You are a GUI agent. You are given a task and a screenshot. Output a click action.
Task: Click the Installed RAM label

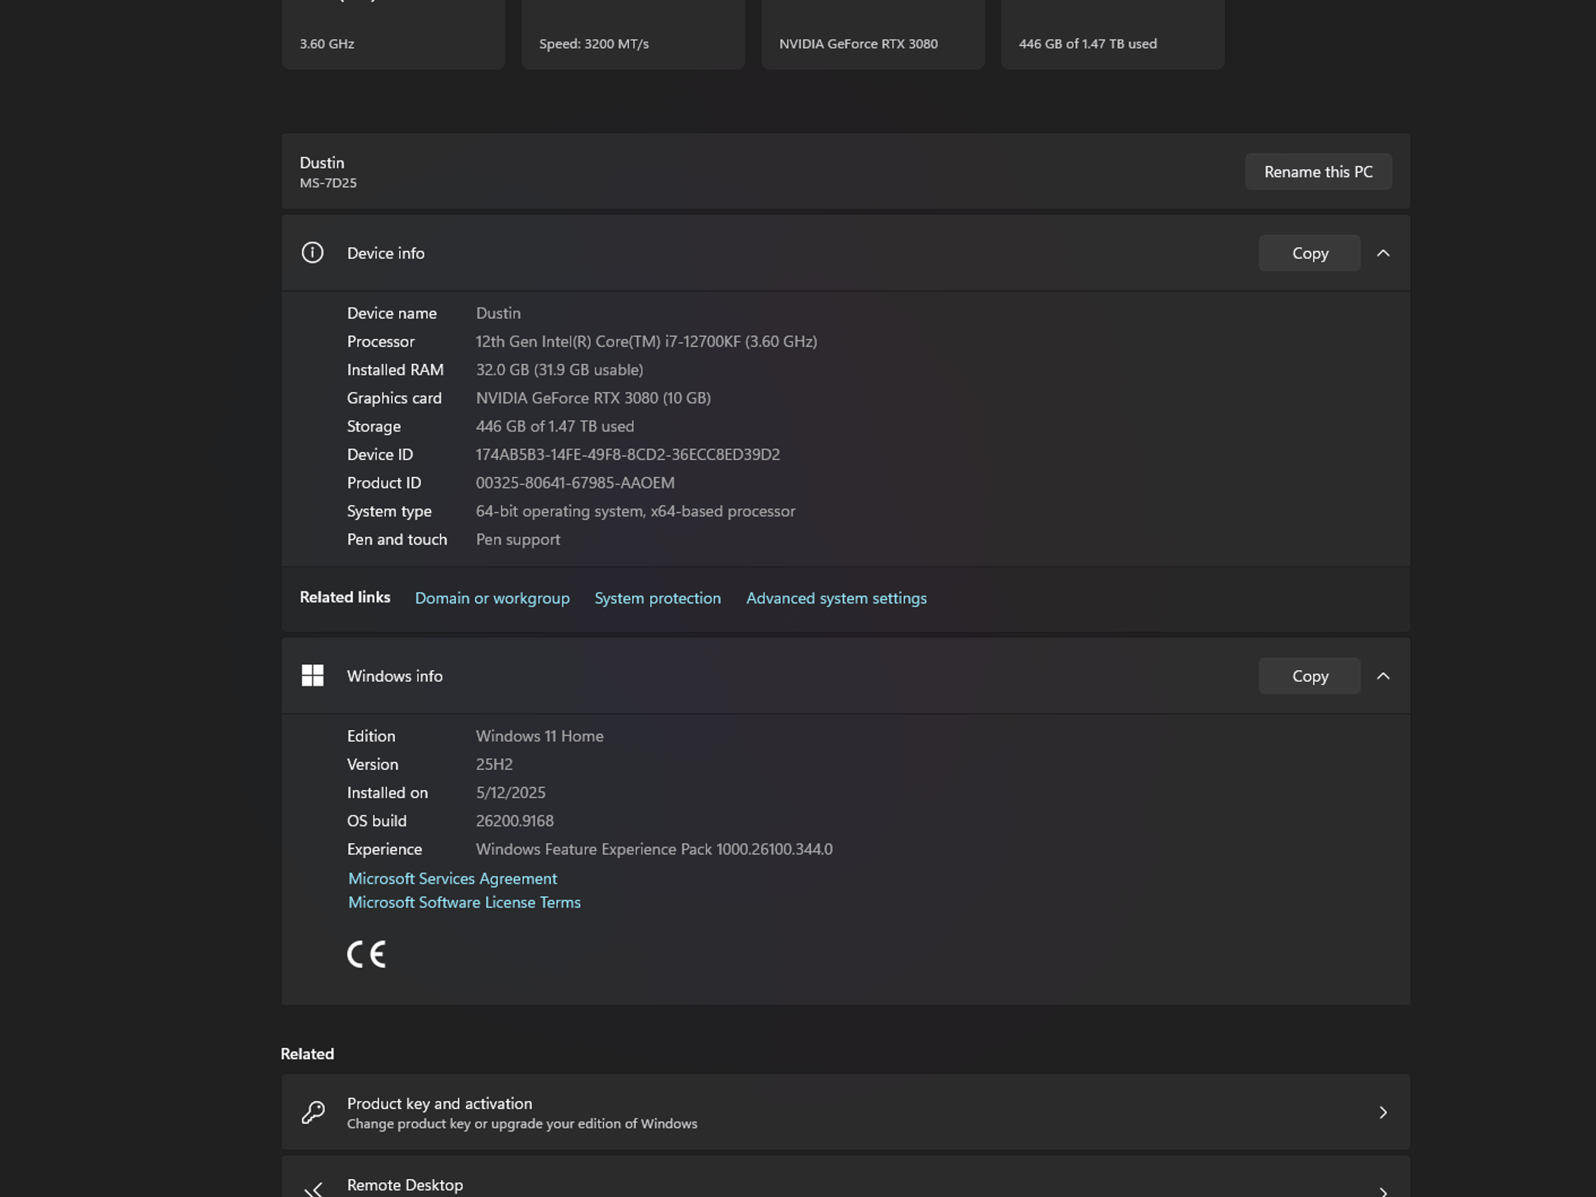[x=395, y=369]
